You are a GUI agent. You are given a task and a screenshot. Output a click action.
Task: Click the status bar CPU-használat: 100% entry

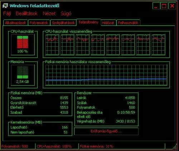pos(54,146)
